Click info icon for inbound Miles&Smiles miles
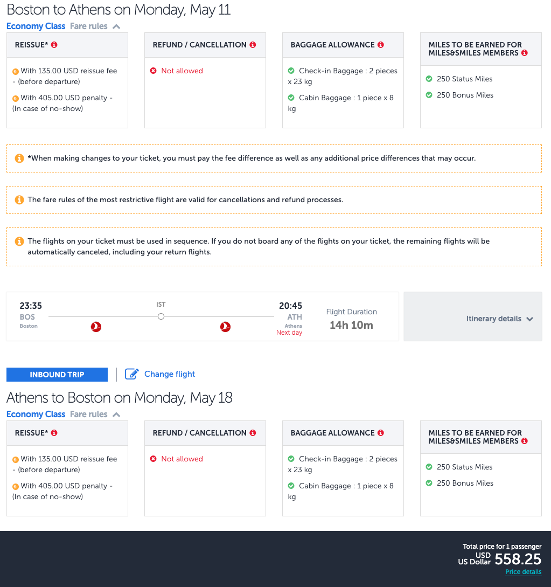551x587 pixels. point(525,441)
